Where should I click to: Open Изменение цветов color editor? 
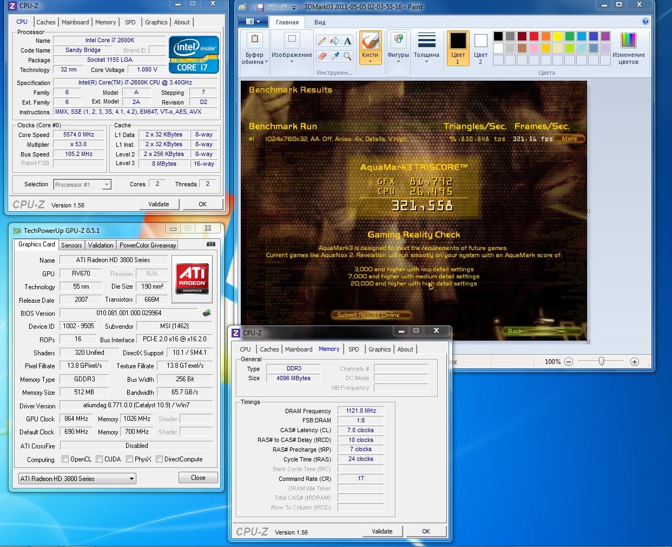click(x=628, y=48)
